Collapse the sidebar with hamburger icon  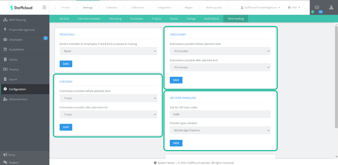(x=44, y=7)
